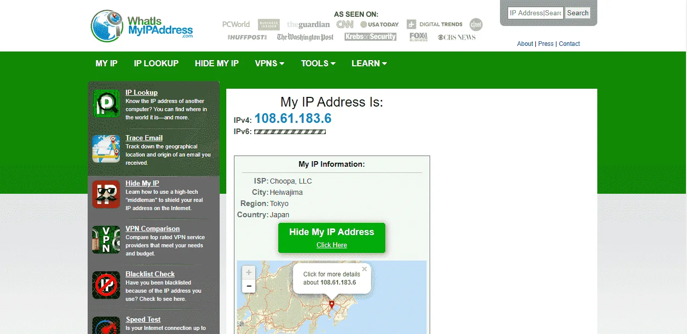687x334 pixels.
Task: Click the CNN press logo
Action: 345,24
